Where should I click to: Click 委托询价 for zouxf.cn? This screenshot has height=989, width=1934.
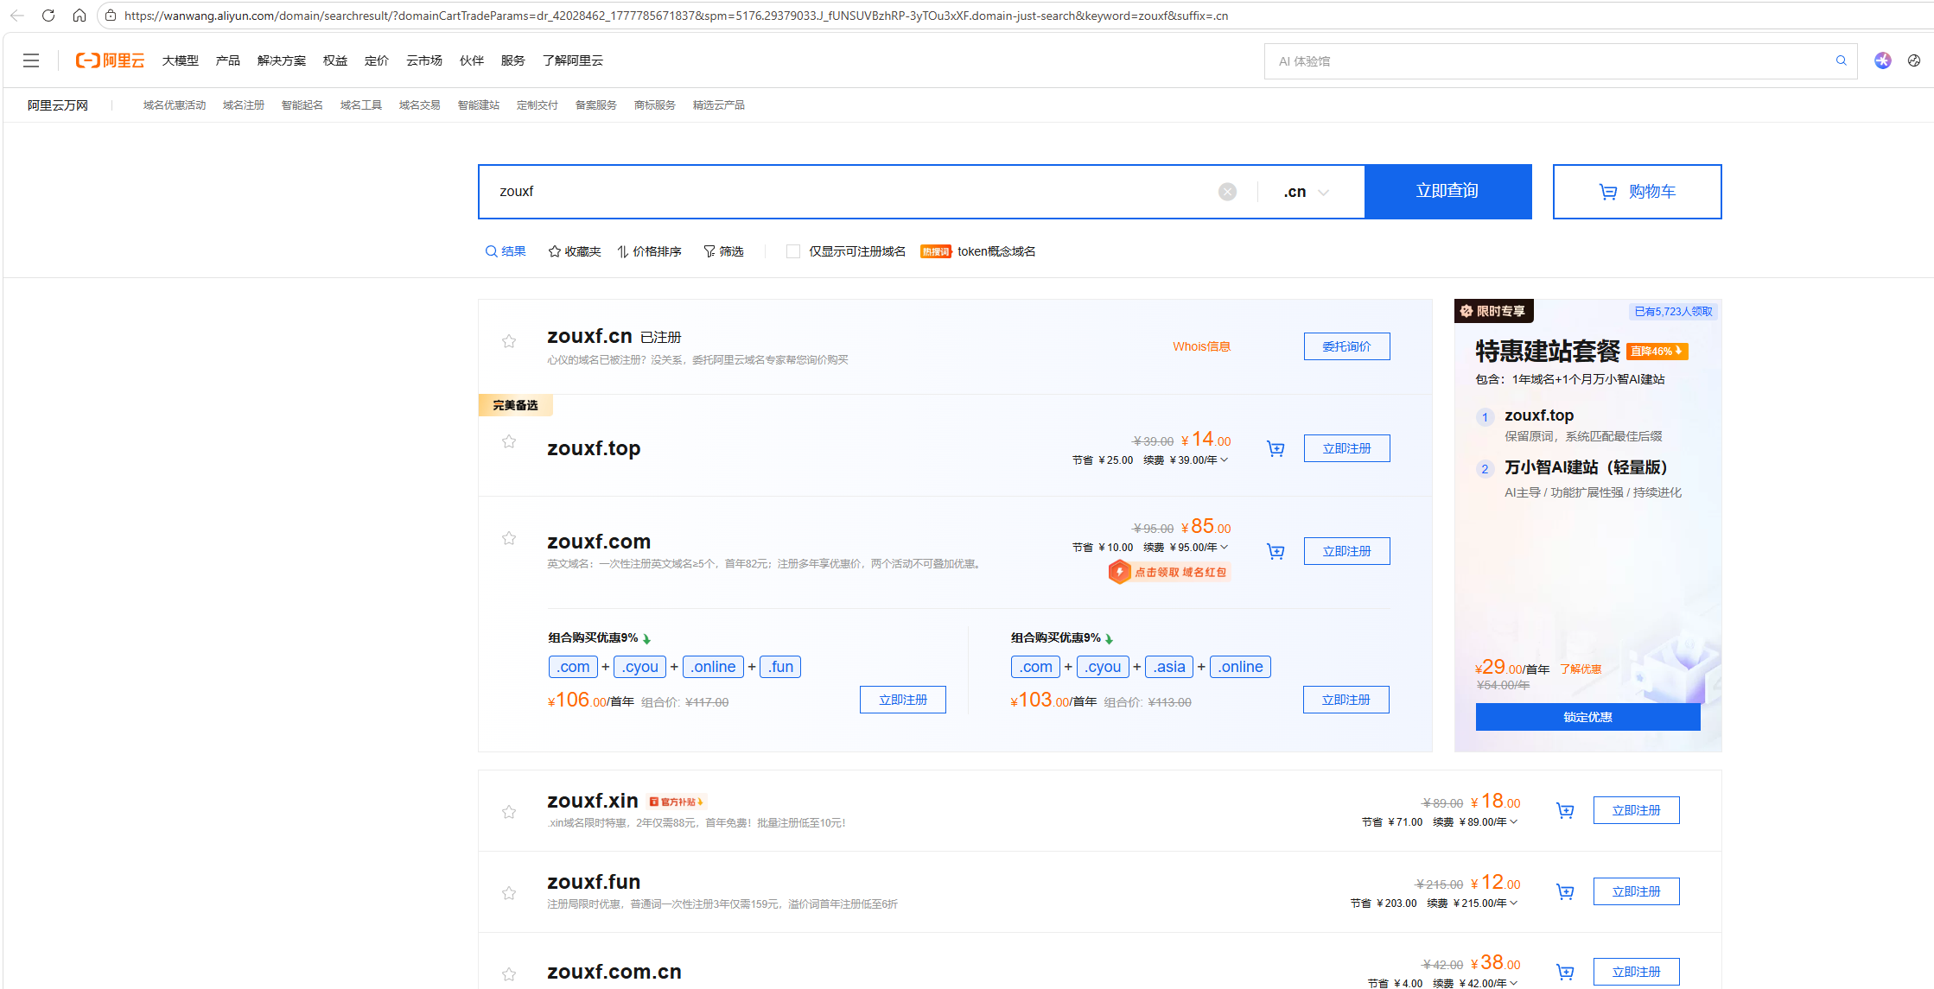[x=1347, y=346]
